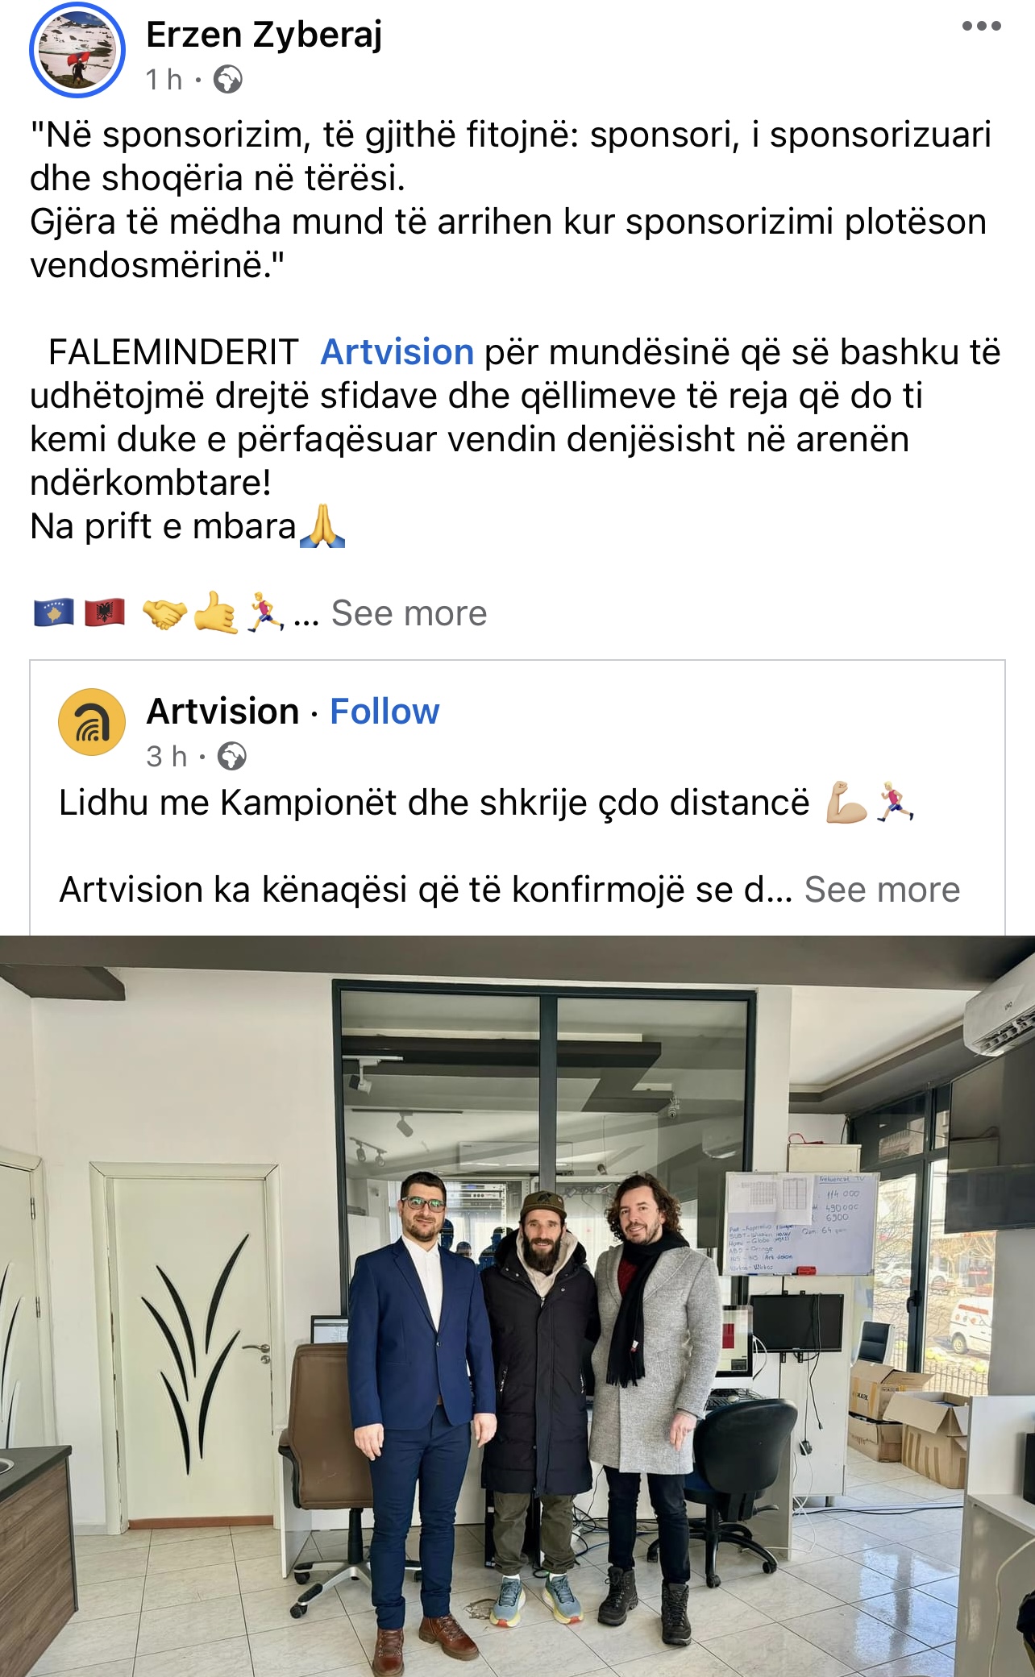Open Erzen Zyberaj's profile name
This screenshot has height=1677, width=1035.
pyautogui.click(x=264, y=35)
